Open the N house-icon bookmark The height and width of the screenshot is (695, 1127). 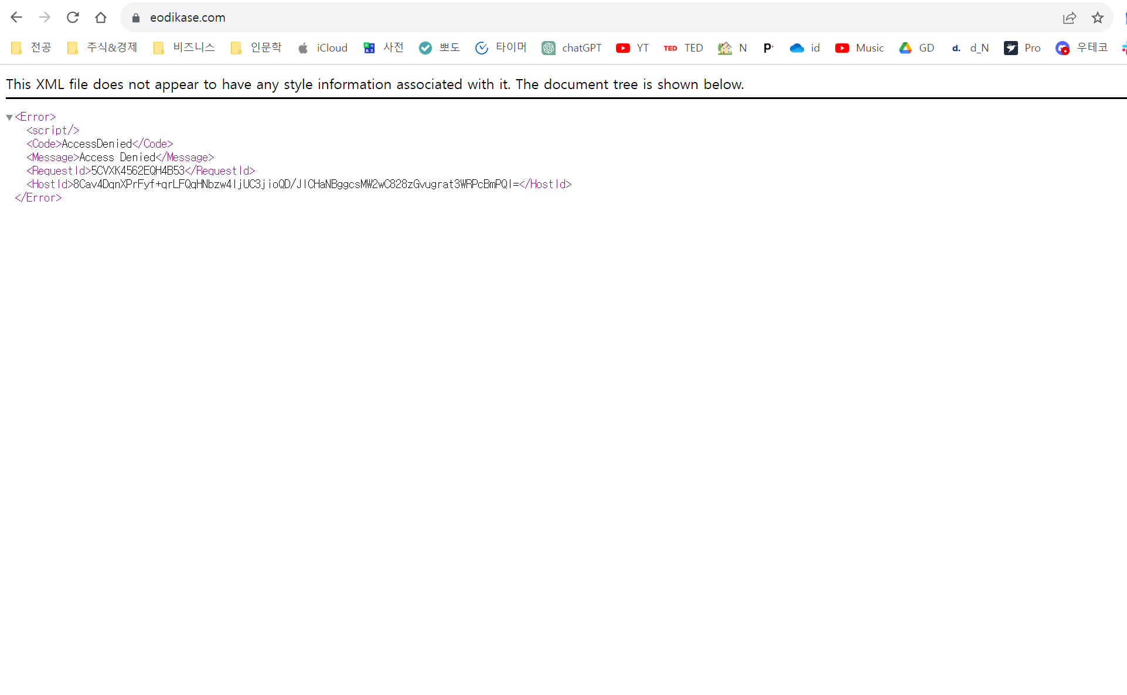point(733,47)
